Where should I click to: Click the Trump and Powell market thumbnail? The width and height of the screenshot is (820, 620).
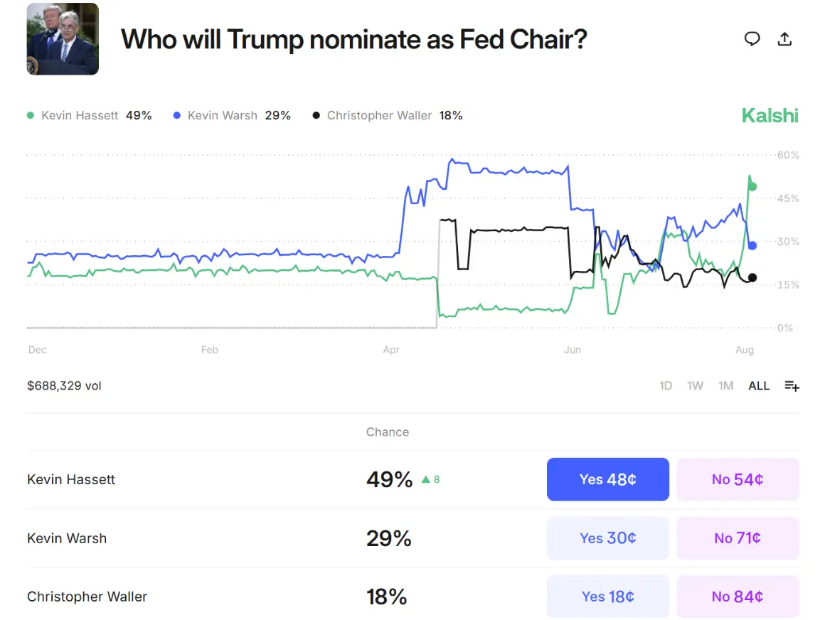pyautogui.click(x=63, y=39)
